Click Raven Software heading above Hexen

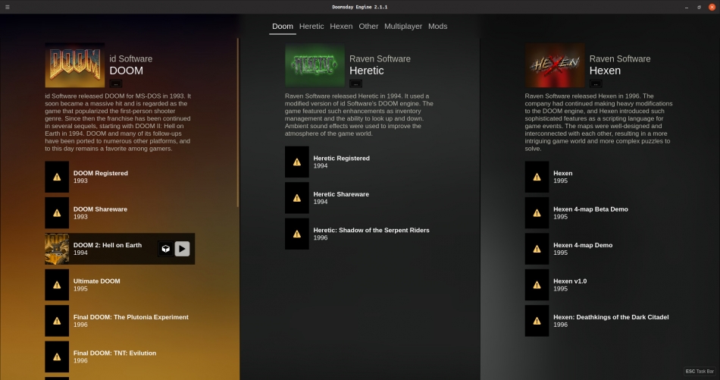click(x=620, y=59)
